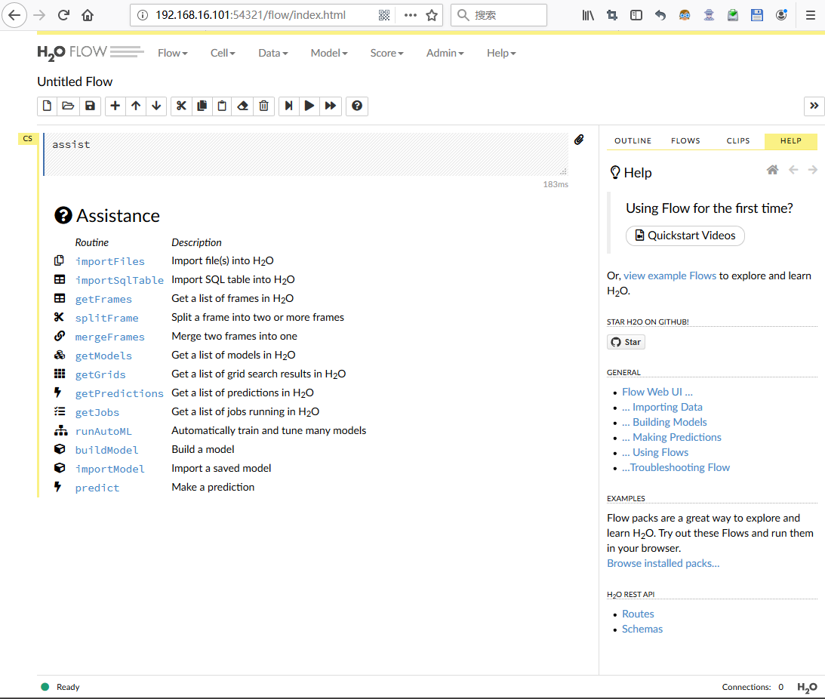Collapse the sidebar with the double-chevron button
Screen dimensions: 825x699
(814, 106)
